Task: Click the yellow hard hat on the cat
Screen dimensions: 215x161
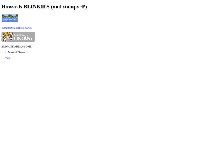Action: pyautogui.click(x=7, y=33)
